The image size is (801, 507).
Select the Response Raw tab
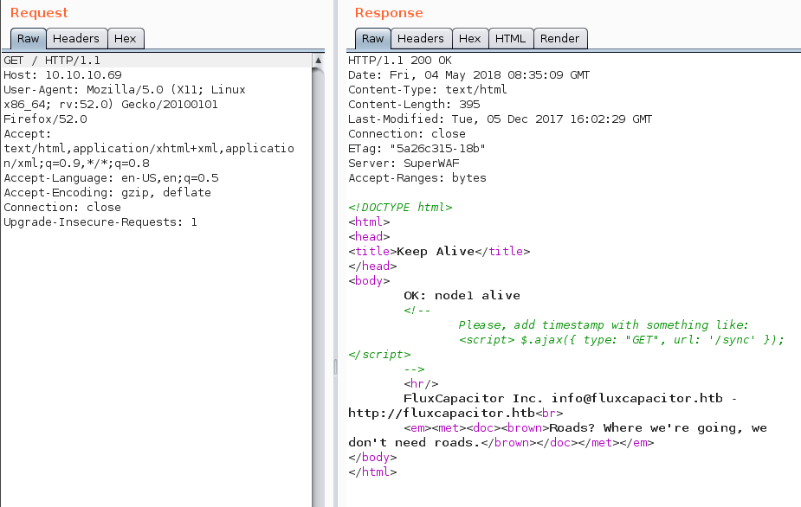pos(373,39)
